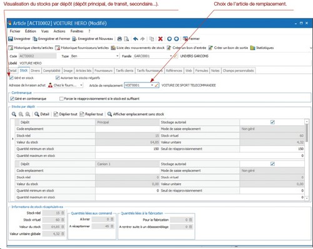Click Enregistrer et Fermer toolbar button
Screen dimensions: 313x249
[x=51, y=39]
